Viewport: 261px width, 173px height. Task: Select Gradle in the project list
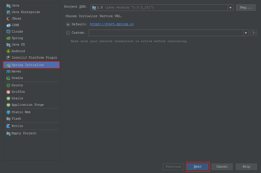17,78
